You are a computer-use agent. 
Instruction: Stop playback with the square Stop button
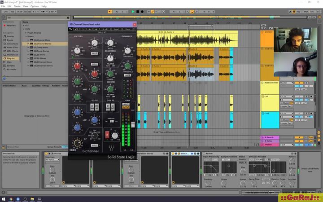coord(138,12)
